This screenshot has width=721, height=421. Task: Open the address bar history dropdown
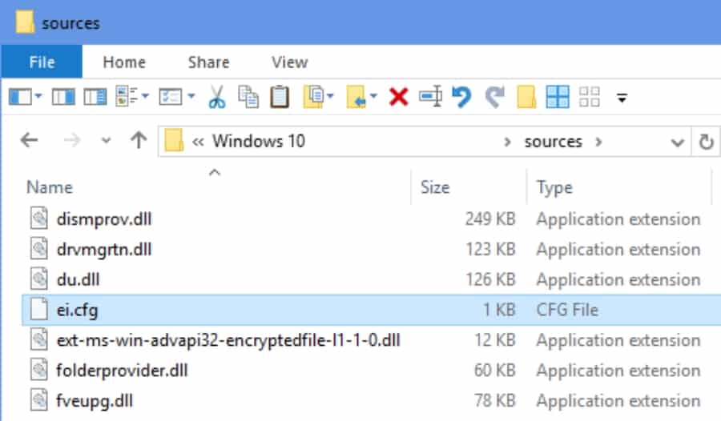pyautogui.click(x=677, y=142)
